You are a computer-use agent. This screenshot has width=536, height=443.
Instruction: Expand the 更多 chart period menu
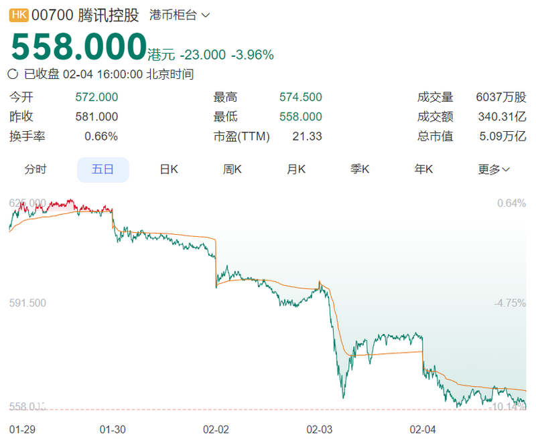tap(494, 169)
